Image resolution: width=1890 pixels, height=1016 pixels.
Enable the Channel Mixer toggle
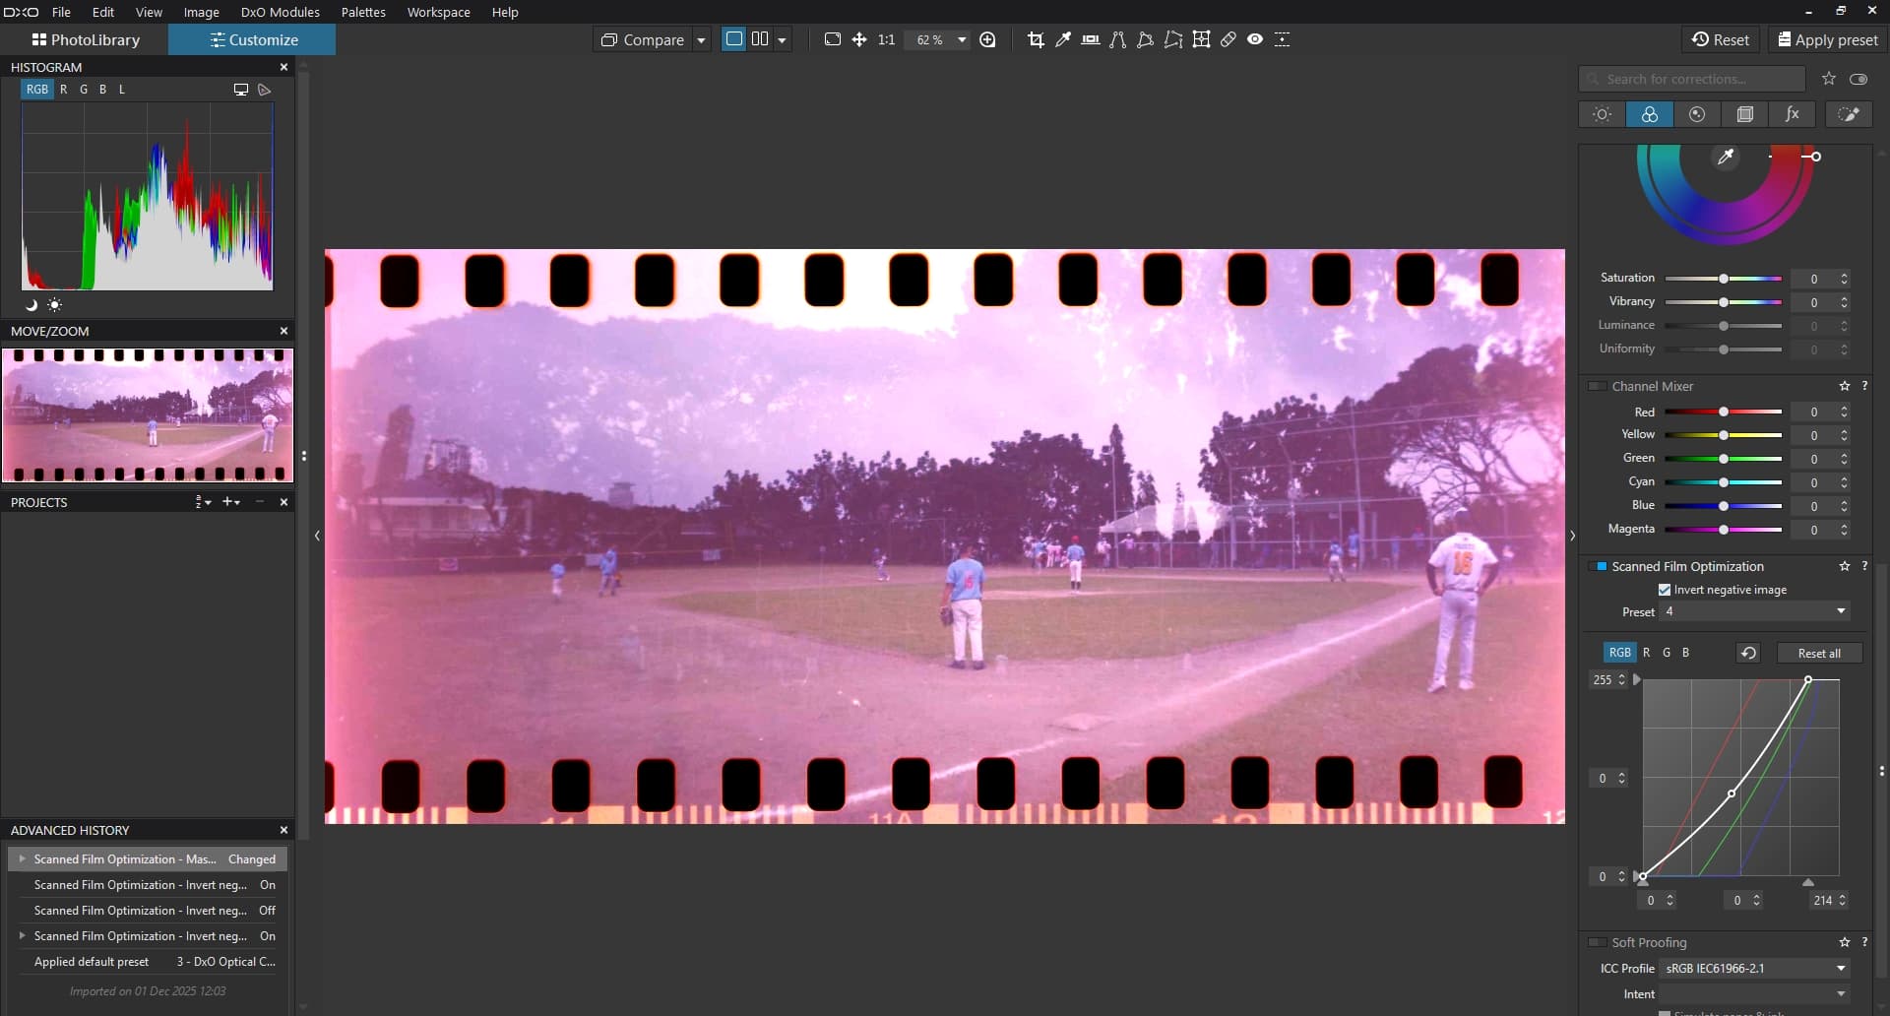click(x=1598, y=387)
